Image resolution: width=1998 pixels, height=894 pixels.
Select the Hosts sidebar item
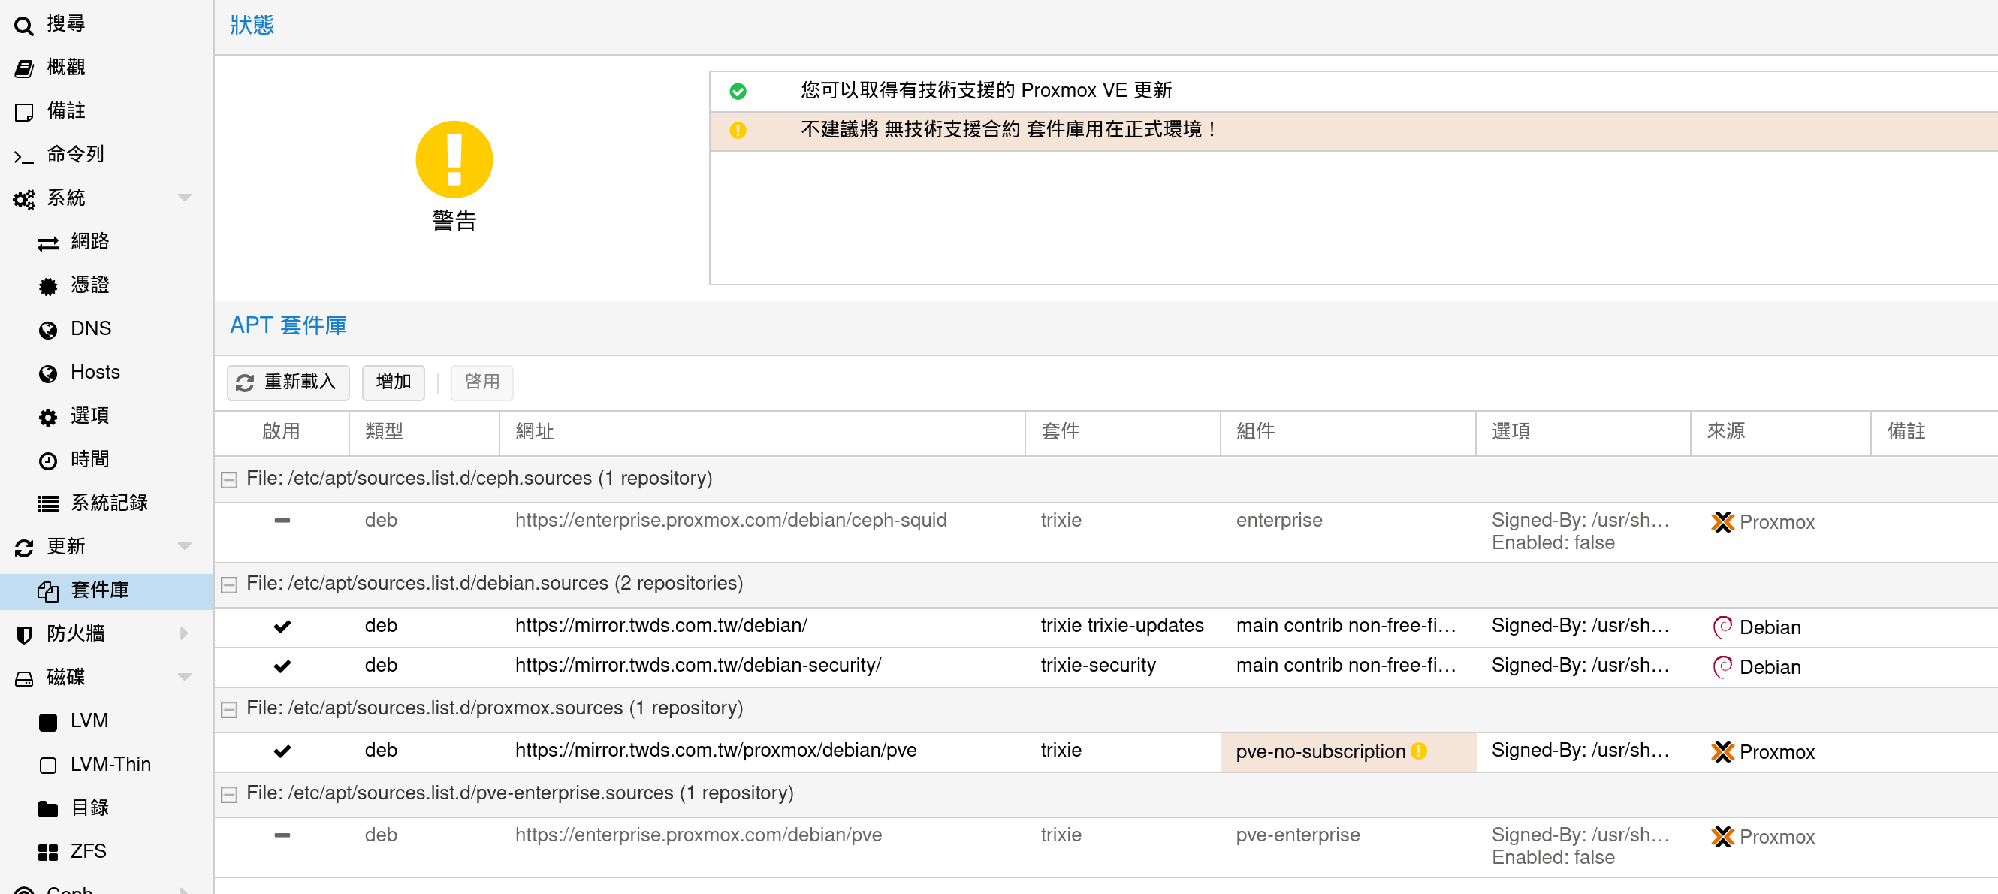107,373
